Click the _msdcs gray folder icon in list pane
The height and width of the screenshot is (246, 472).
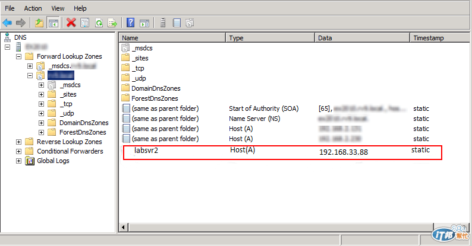pyautogui.click(x=125, y=48)
